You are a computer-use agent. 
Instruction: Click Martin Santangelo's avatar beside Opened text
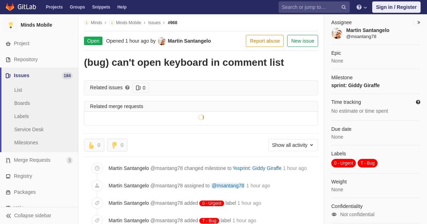pos(162,41)
